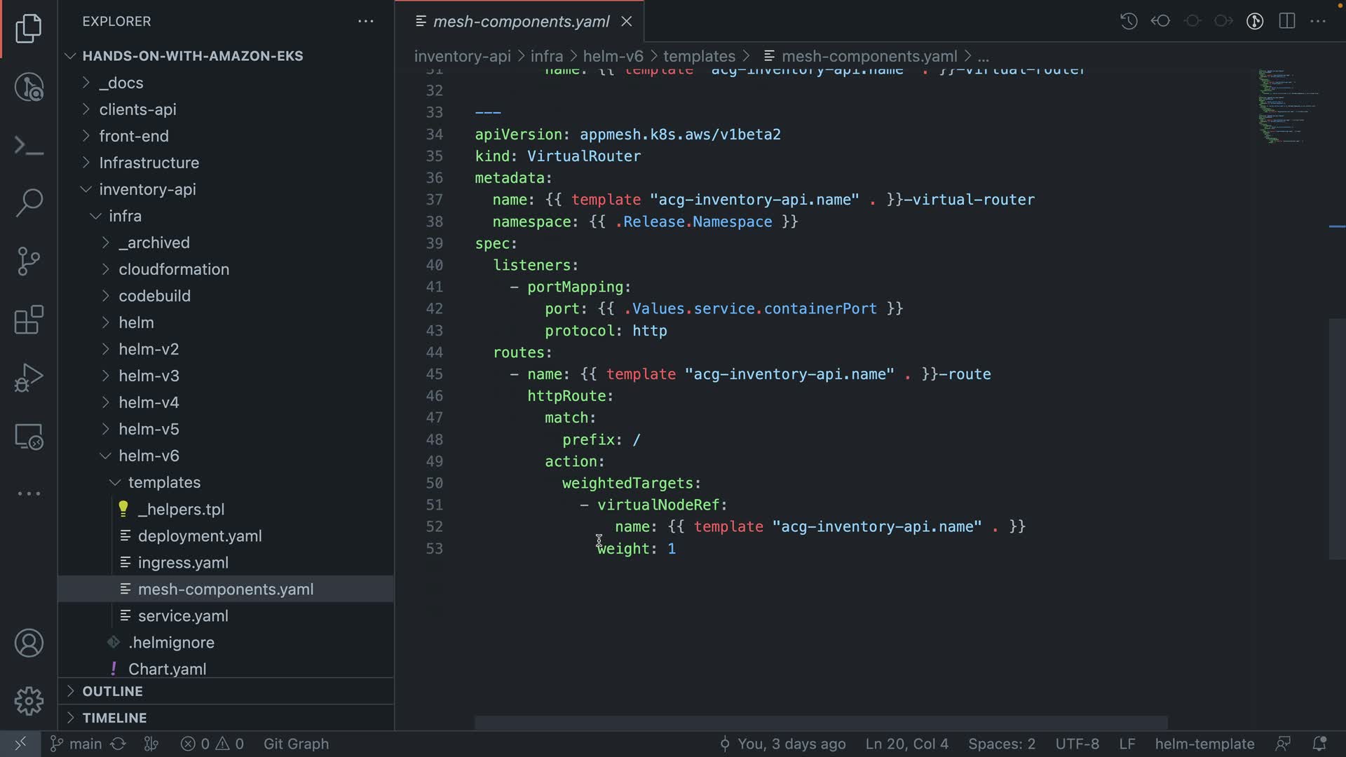Click the horizontal scrollbar under the editor
1346x757 pixels.
pos(820,723)
